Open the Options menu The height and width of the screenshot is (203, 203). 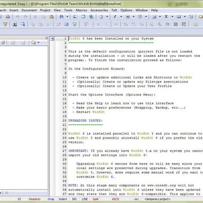(126, 10)
